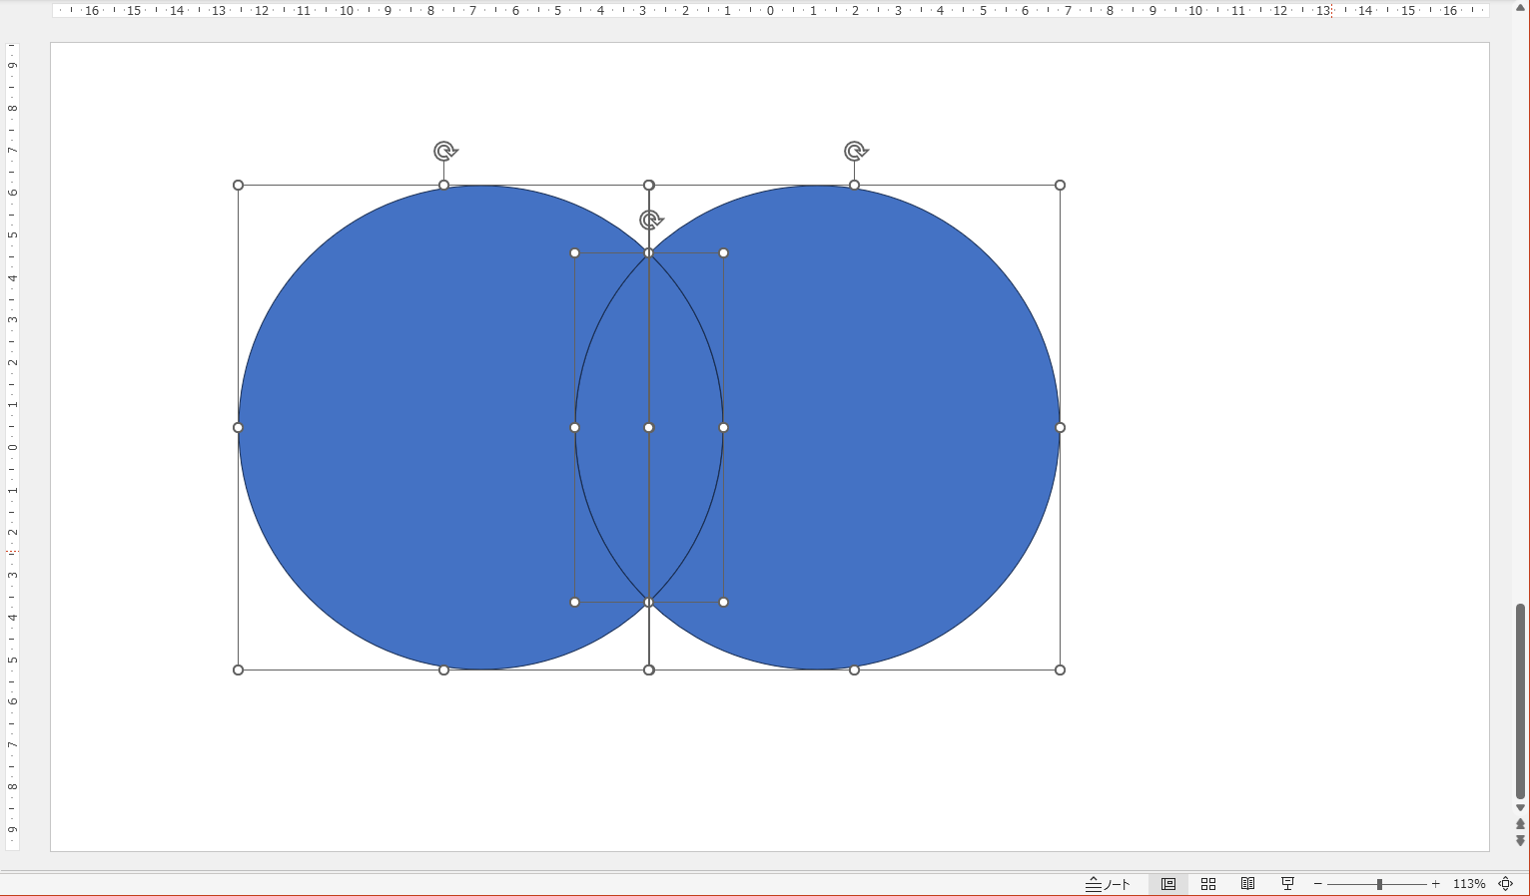Click the vertical scrollbar thumb
The height and width of the screenshot is (896, 1530).
(x=1520, y=700)
